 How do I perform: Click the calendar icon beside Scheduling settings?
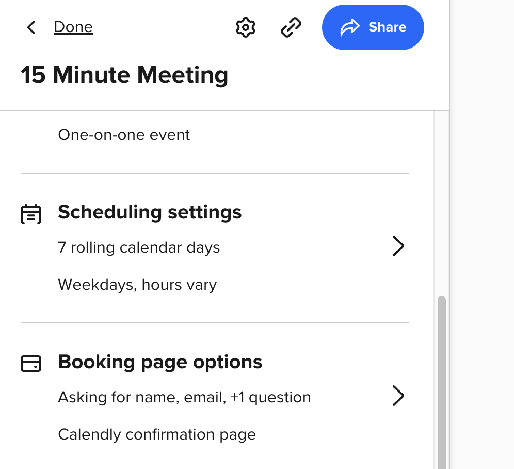coord(30,214)
